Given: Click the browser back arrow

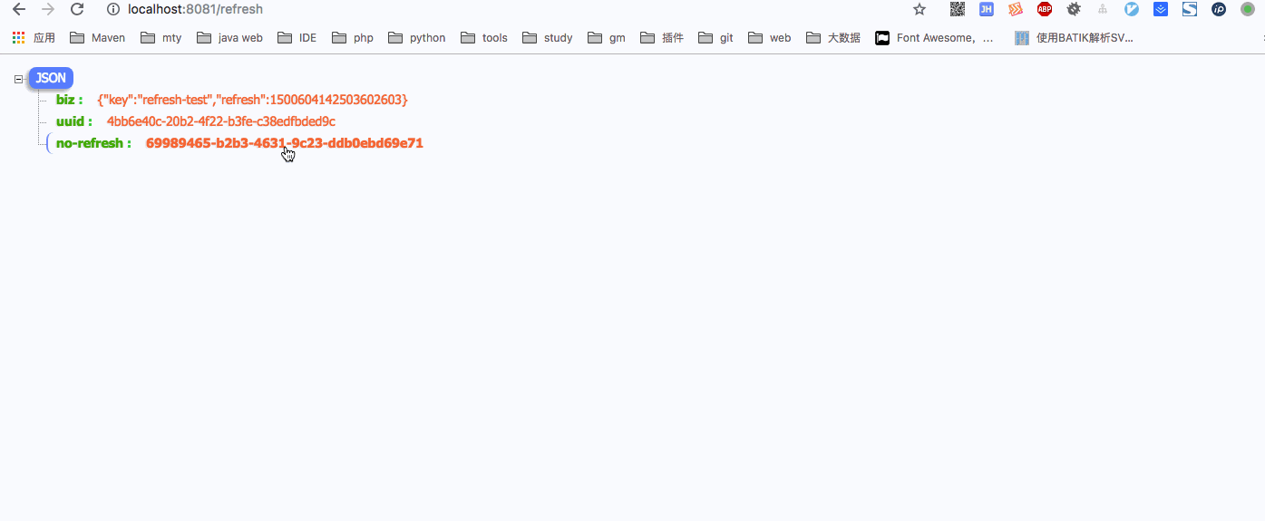Looking at the screenshot, I should [x=18, y=9].
